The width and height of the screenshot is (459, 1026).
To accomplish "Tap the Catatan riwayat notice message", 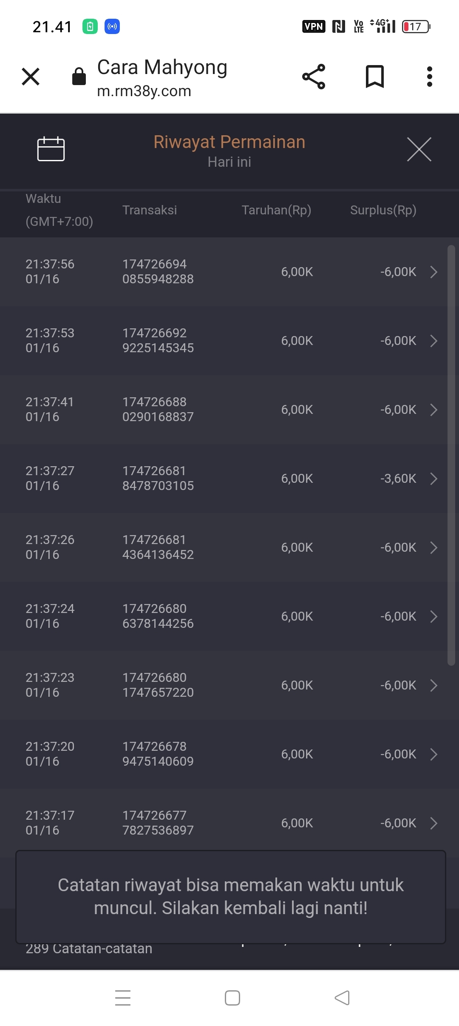I will click(x=230, y=896).
